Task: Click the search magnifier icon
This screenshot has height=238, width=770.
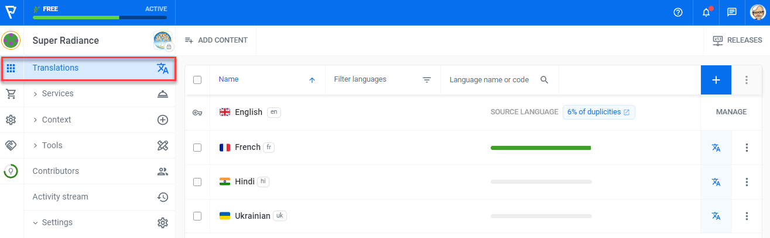Action: 544,80
